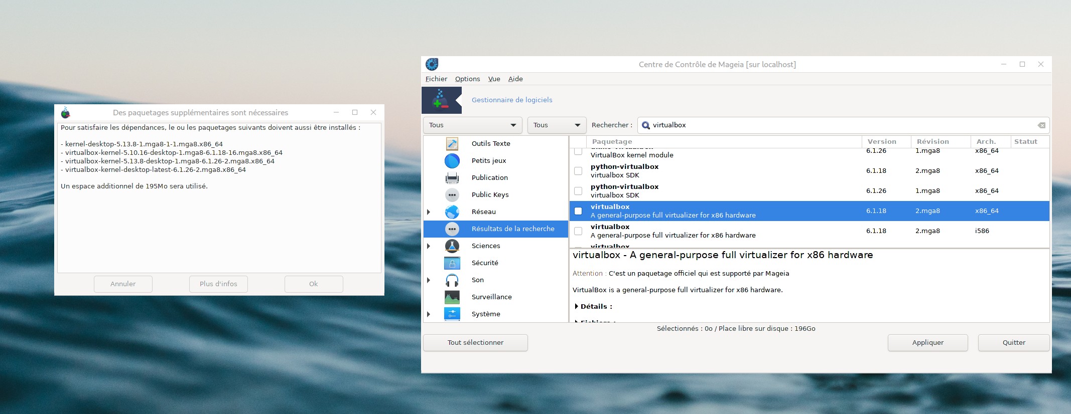Image resolution: width=1071 pixels, height=414 pixels.
Task: Click the Petits jeux blue ball icon
Action: [452, 161]
